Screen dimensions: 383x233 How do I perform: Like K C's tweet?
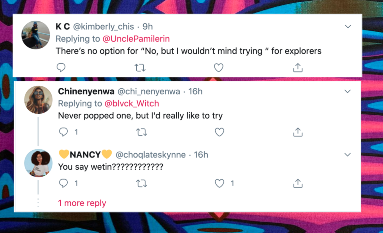(219, 68)
